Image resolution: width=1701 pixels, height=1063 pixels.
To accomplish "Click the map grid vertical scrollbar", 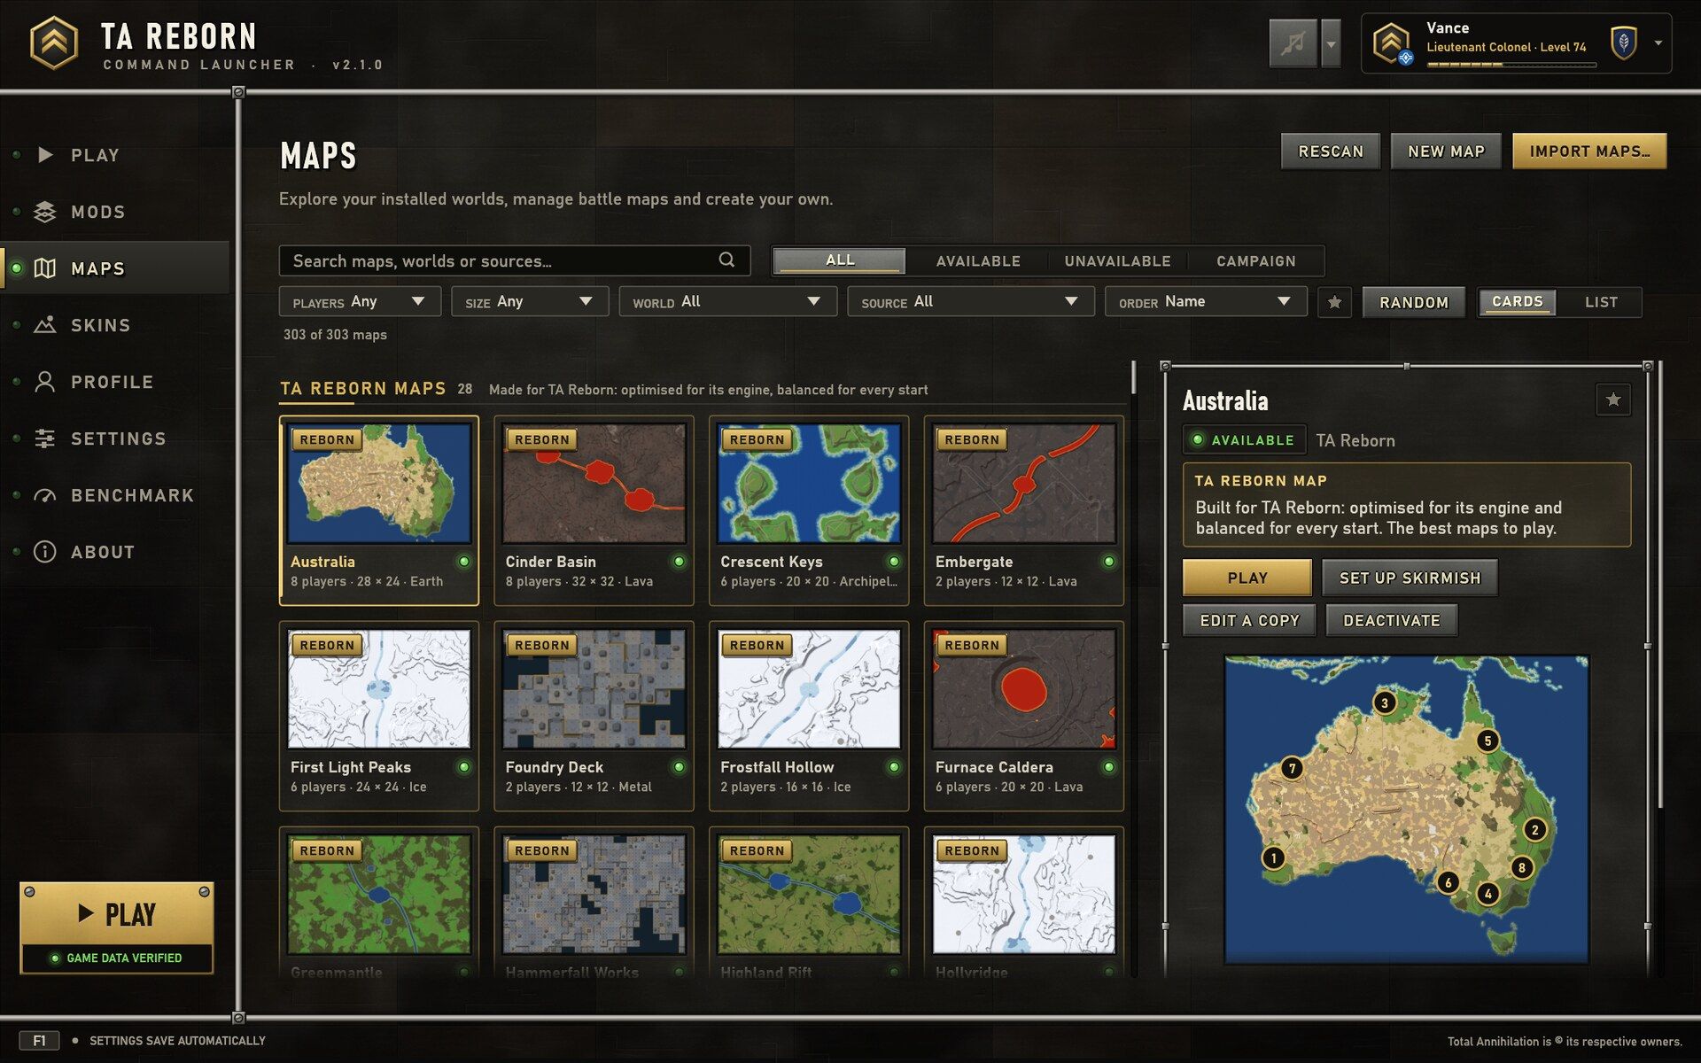I will (x=1133, y=377).
